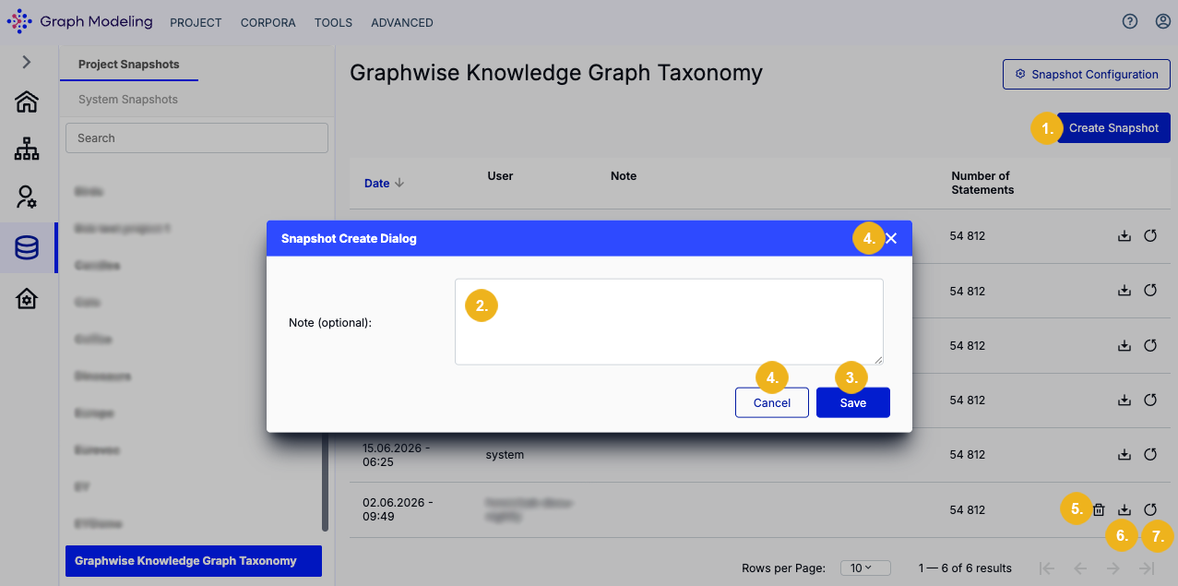Go to previous page of results
The height and width of the screenshot is (586, 1178).
click(x=1080, y=568)
